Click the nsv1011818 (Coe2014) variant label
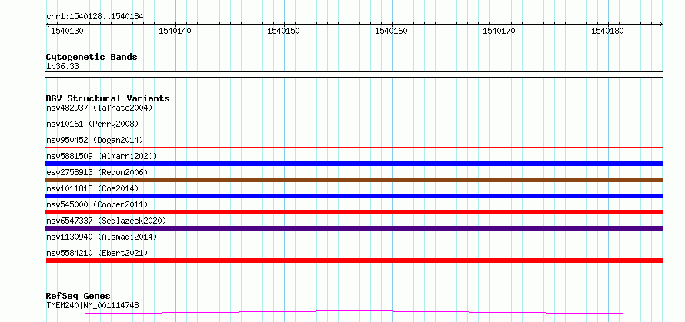685x322 pixels. (92, 188)
